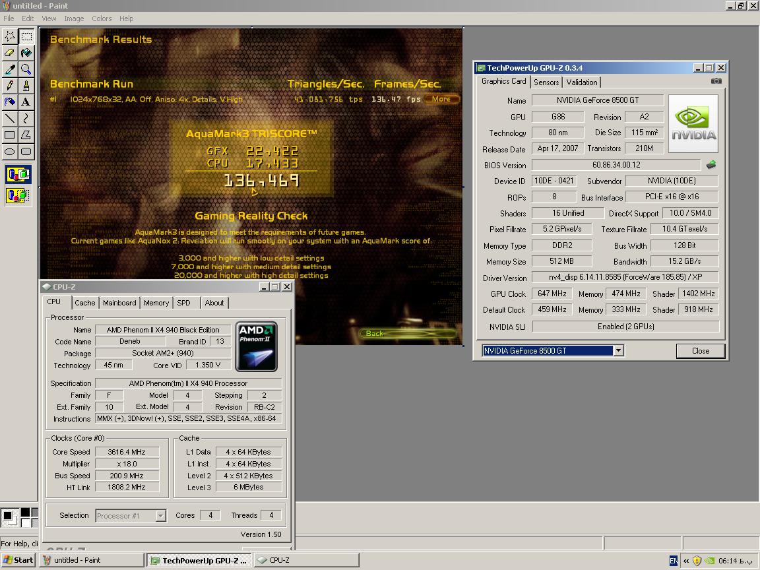Click the security shield tray icon
Image resolution: width=760 pixels, height=570 pixels.
pyautogui.click(x=697, y=561)
